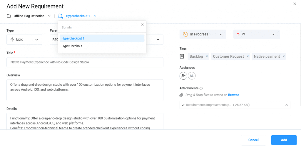Remove the Customer Request tag

[248, 56]
